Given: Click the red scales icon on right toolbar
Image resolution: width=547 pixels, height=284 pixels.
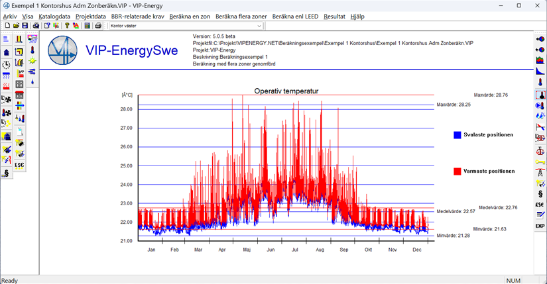Looking at the screenshot, I should (x=540, y=150).
